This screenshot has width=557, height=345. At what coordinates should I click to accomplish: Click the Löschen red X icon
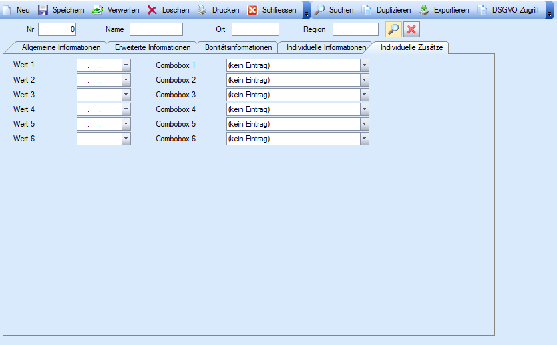click(152, 10)
